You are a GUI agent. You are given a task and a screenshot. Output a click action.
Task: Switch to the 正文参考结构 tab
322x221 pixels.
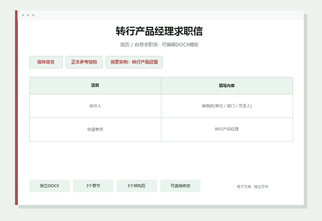click(x=84, y=62)
